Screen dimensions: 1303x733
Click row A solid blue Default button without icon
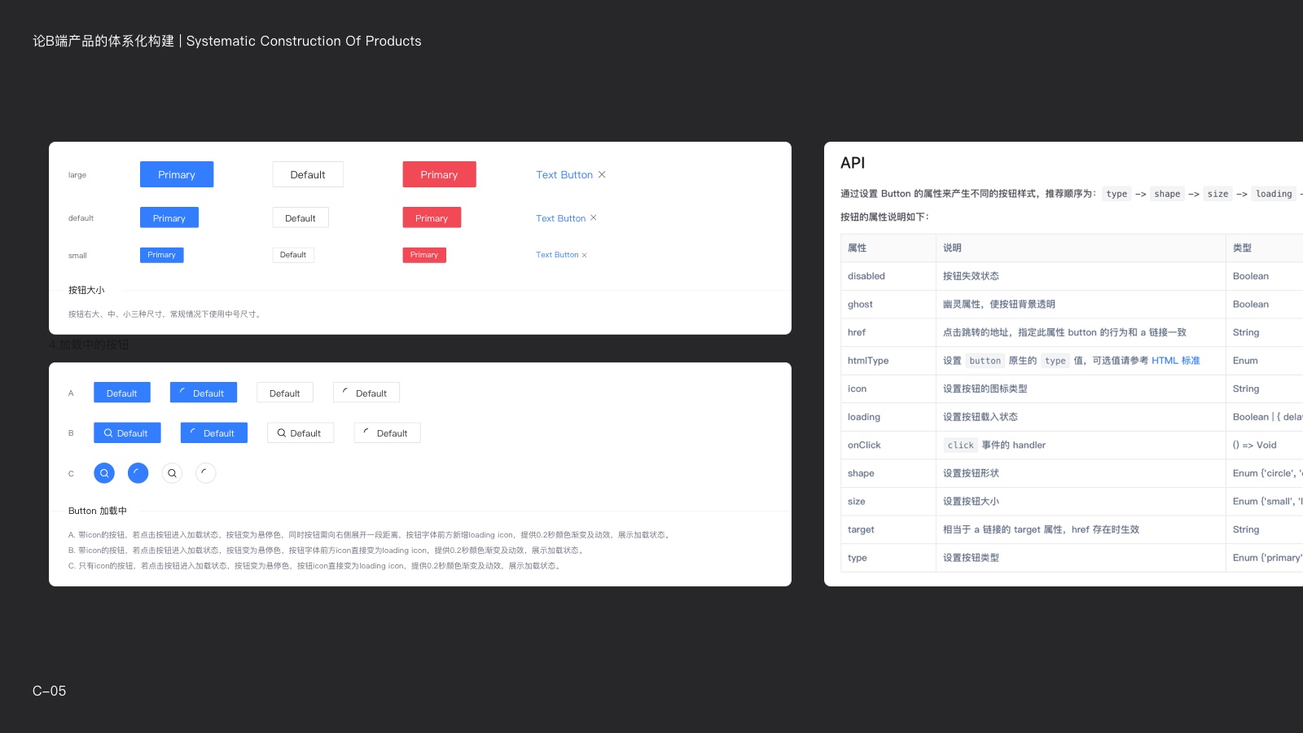point(122,393)
